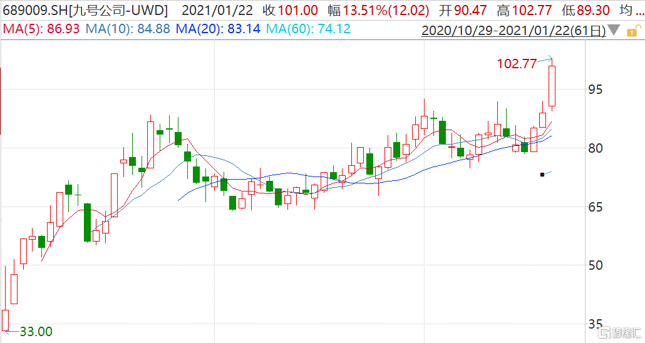Click the orange unlock padlock icon
The height and width of the screenshot is (343, 645).
[633, 31]
